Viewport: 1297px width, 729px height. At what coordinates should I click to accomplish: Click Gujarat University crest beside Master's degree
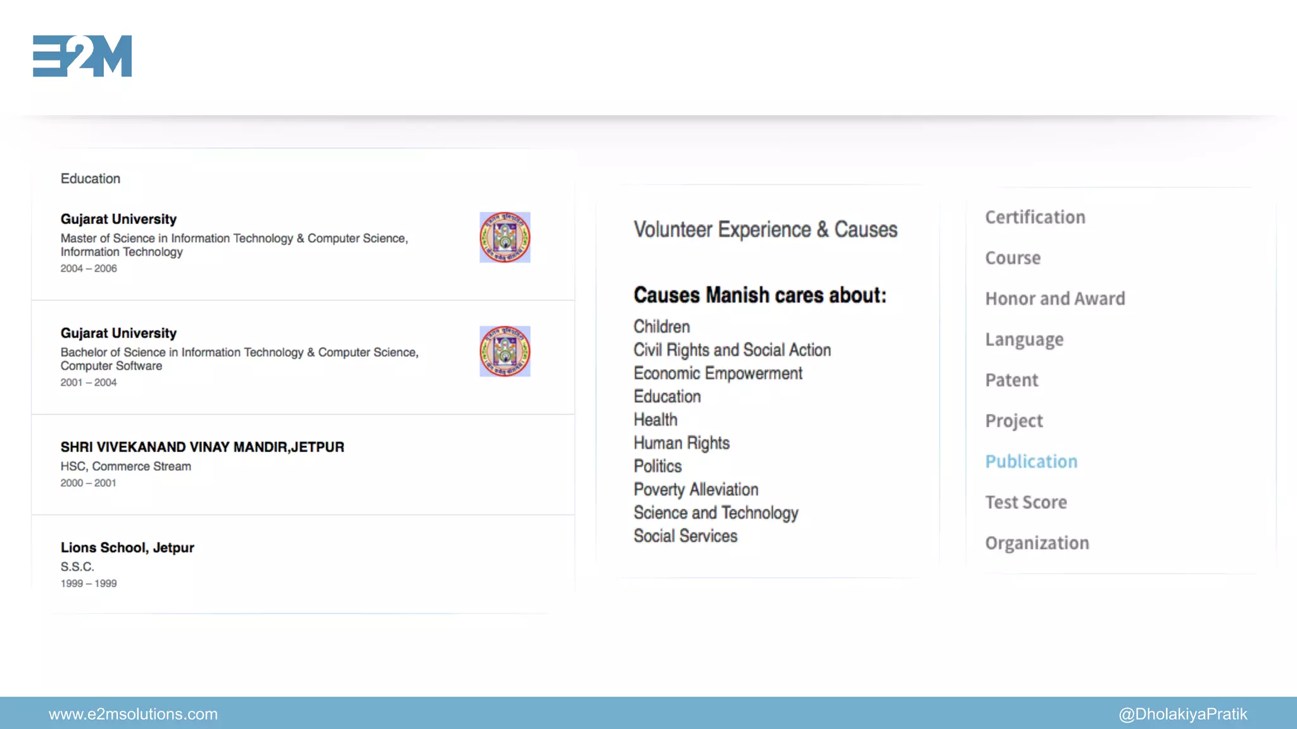505,237
